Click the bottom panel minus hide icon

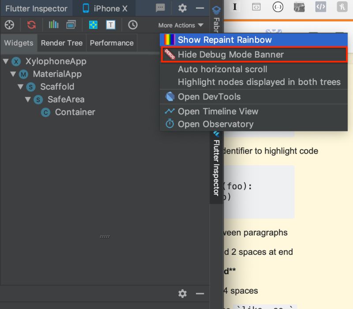pos(200,294)
